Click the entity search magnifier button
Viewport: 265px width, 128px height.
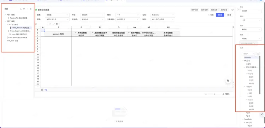click(254, 54)
